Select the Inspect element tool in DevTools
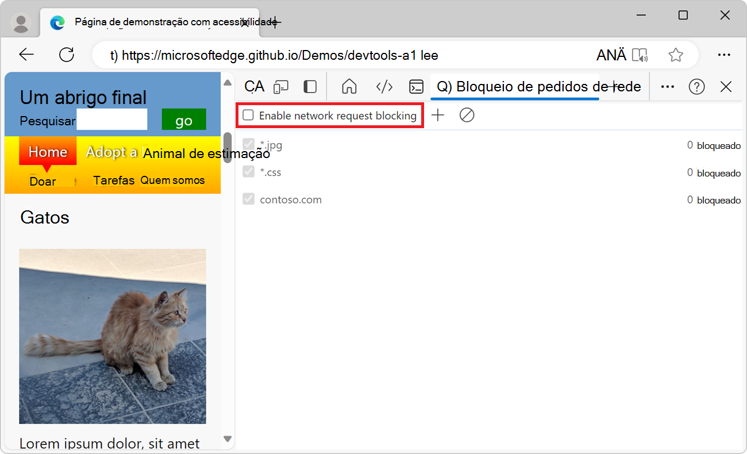The width and height of the screenshot is (747, 454). (x=253, y=86)
